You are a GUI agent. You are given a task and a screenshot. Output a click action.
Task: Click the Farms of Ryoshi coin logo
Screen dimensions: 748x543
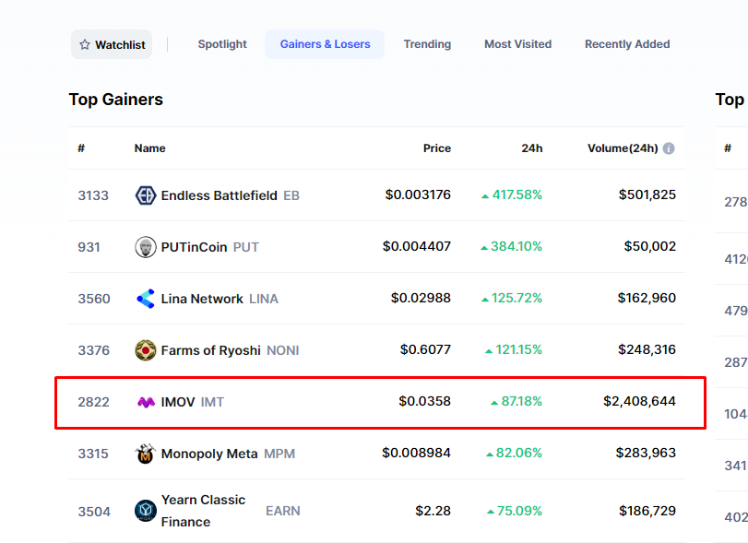click(x=146, y=350)
